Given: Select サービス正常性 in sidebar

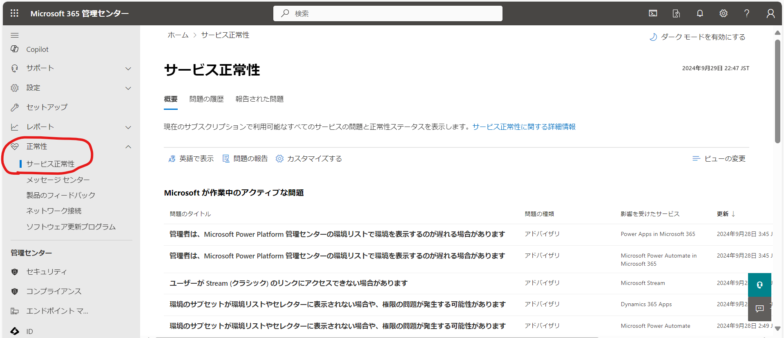Looking at the screenshot, I should click(x=51, y=164).
